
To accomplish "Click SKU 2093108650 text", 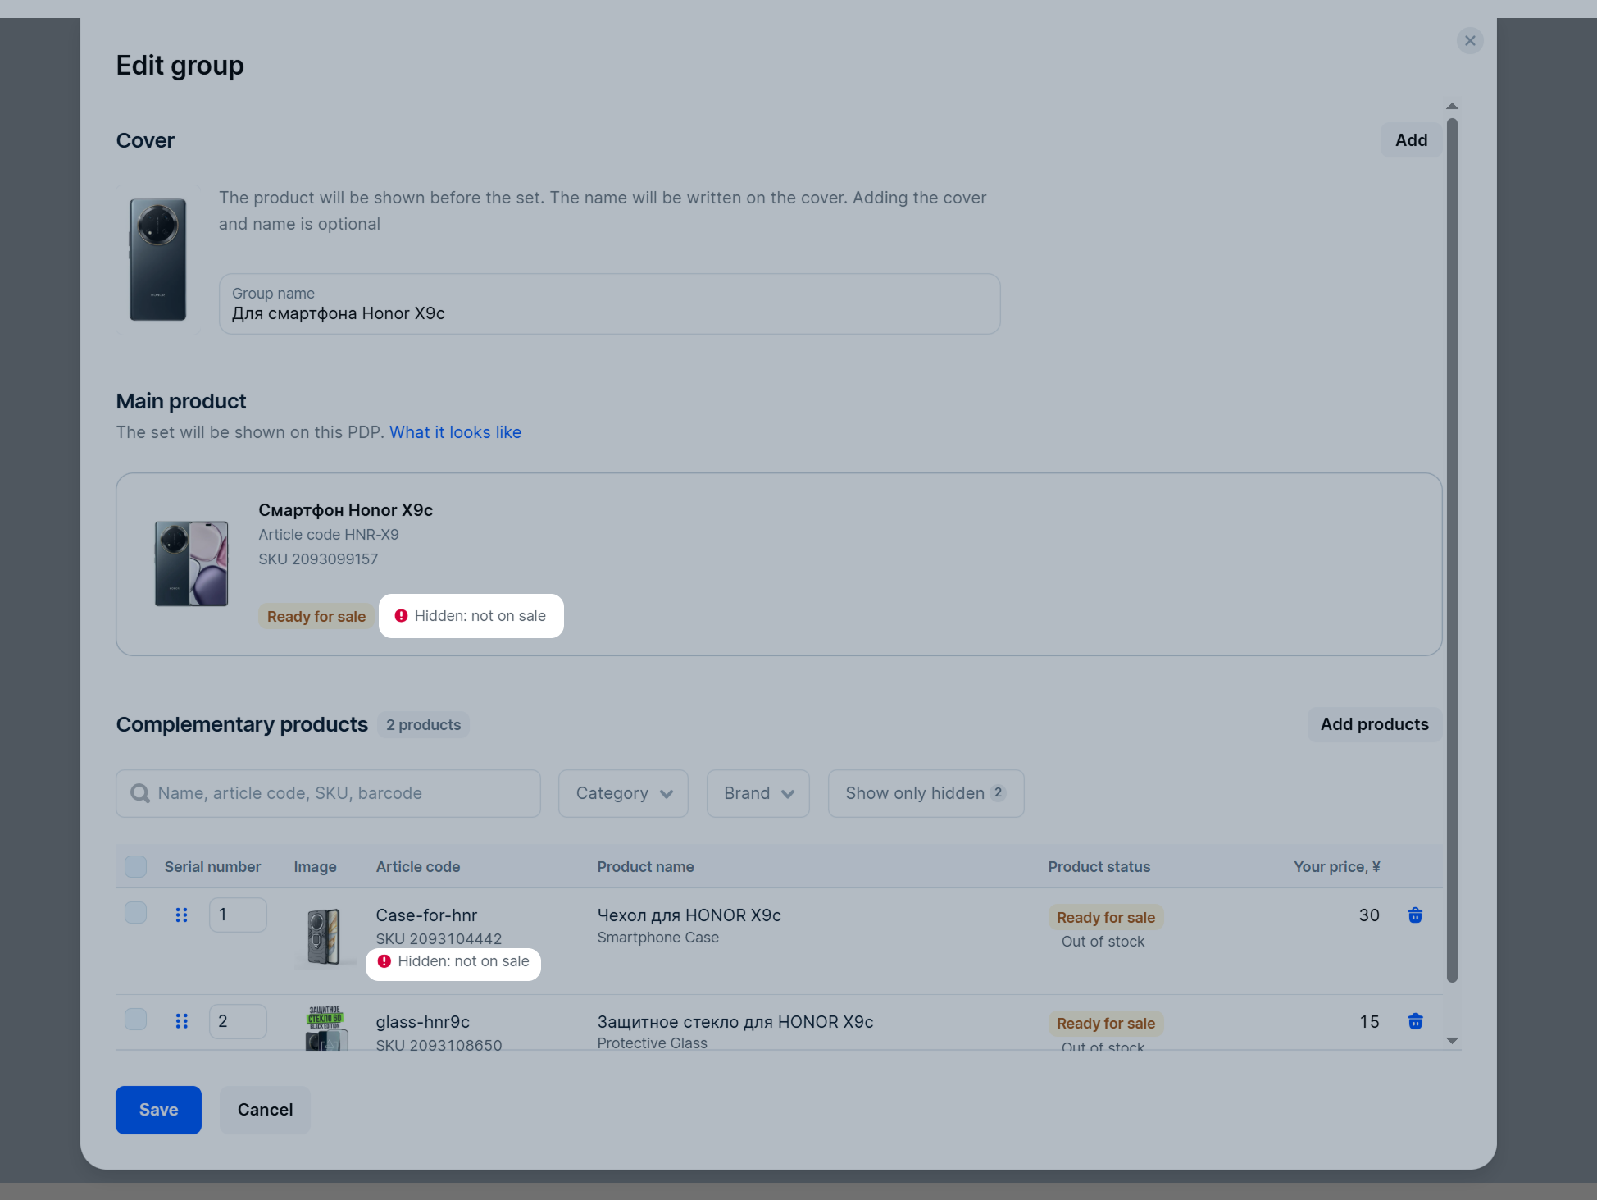I will [x=439, y=1045].
